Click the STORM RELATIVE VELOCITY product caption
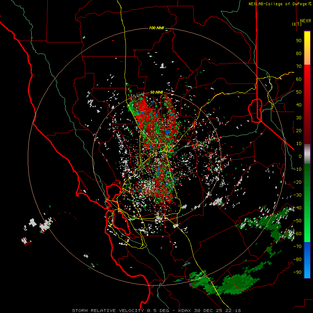The image size is (313, 313). (x=108, y=311)
